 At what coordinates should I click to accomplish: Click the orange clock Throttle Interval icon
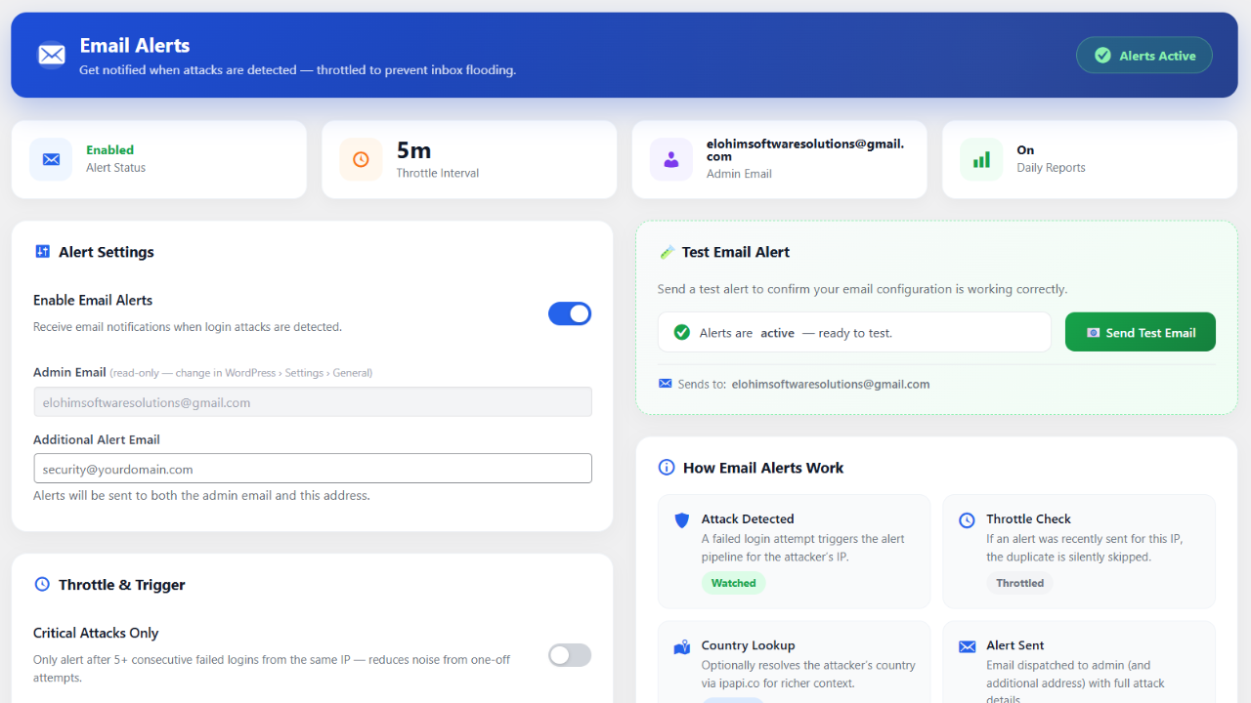pyautogui.click(x=361, y=159)
